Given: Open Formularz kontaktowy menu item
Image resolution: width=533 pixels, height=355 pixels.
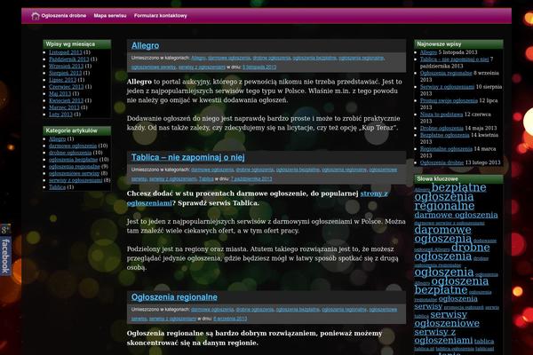Looking at the screenshot, I should pos(161,16).
